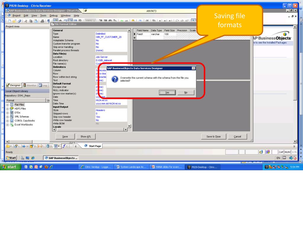Viewport: 303px width, 227px height.
Task: Open the Datastores library tab icon
Action: point(48,146)
